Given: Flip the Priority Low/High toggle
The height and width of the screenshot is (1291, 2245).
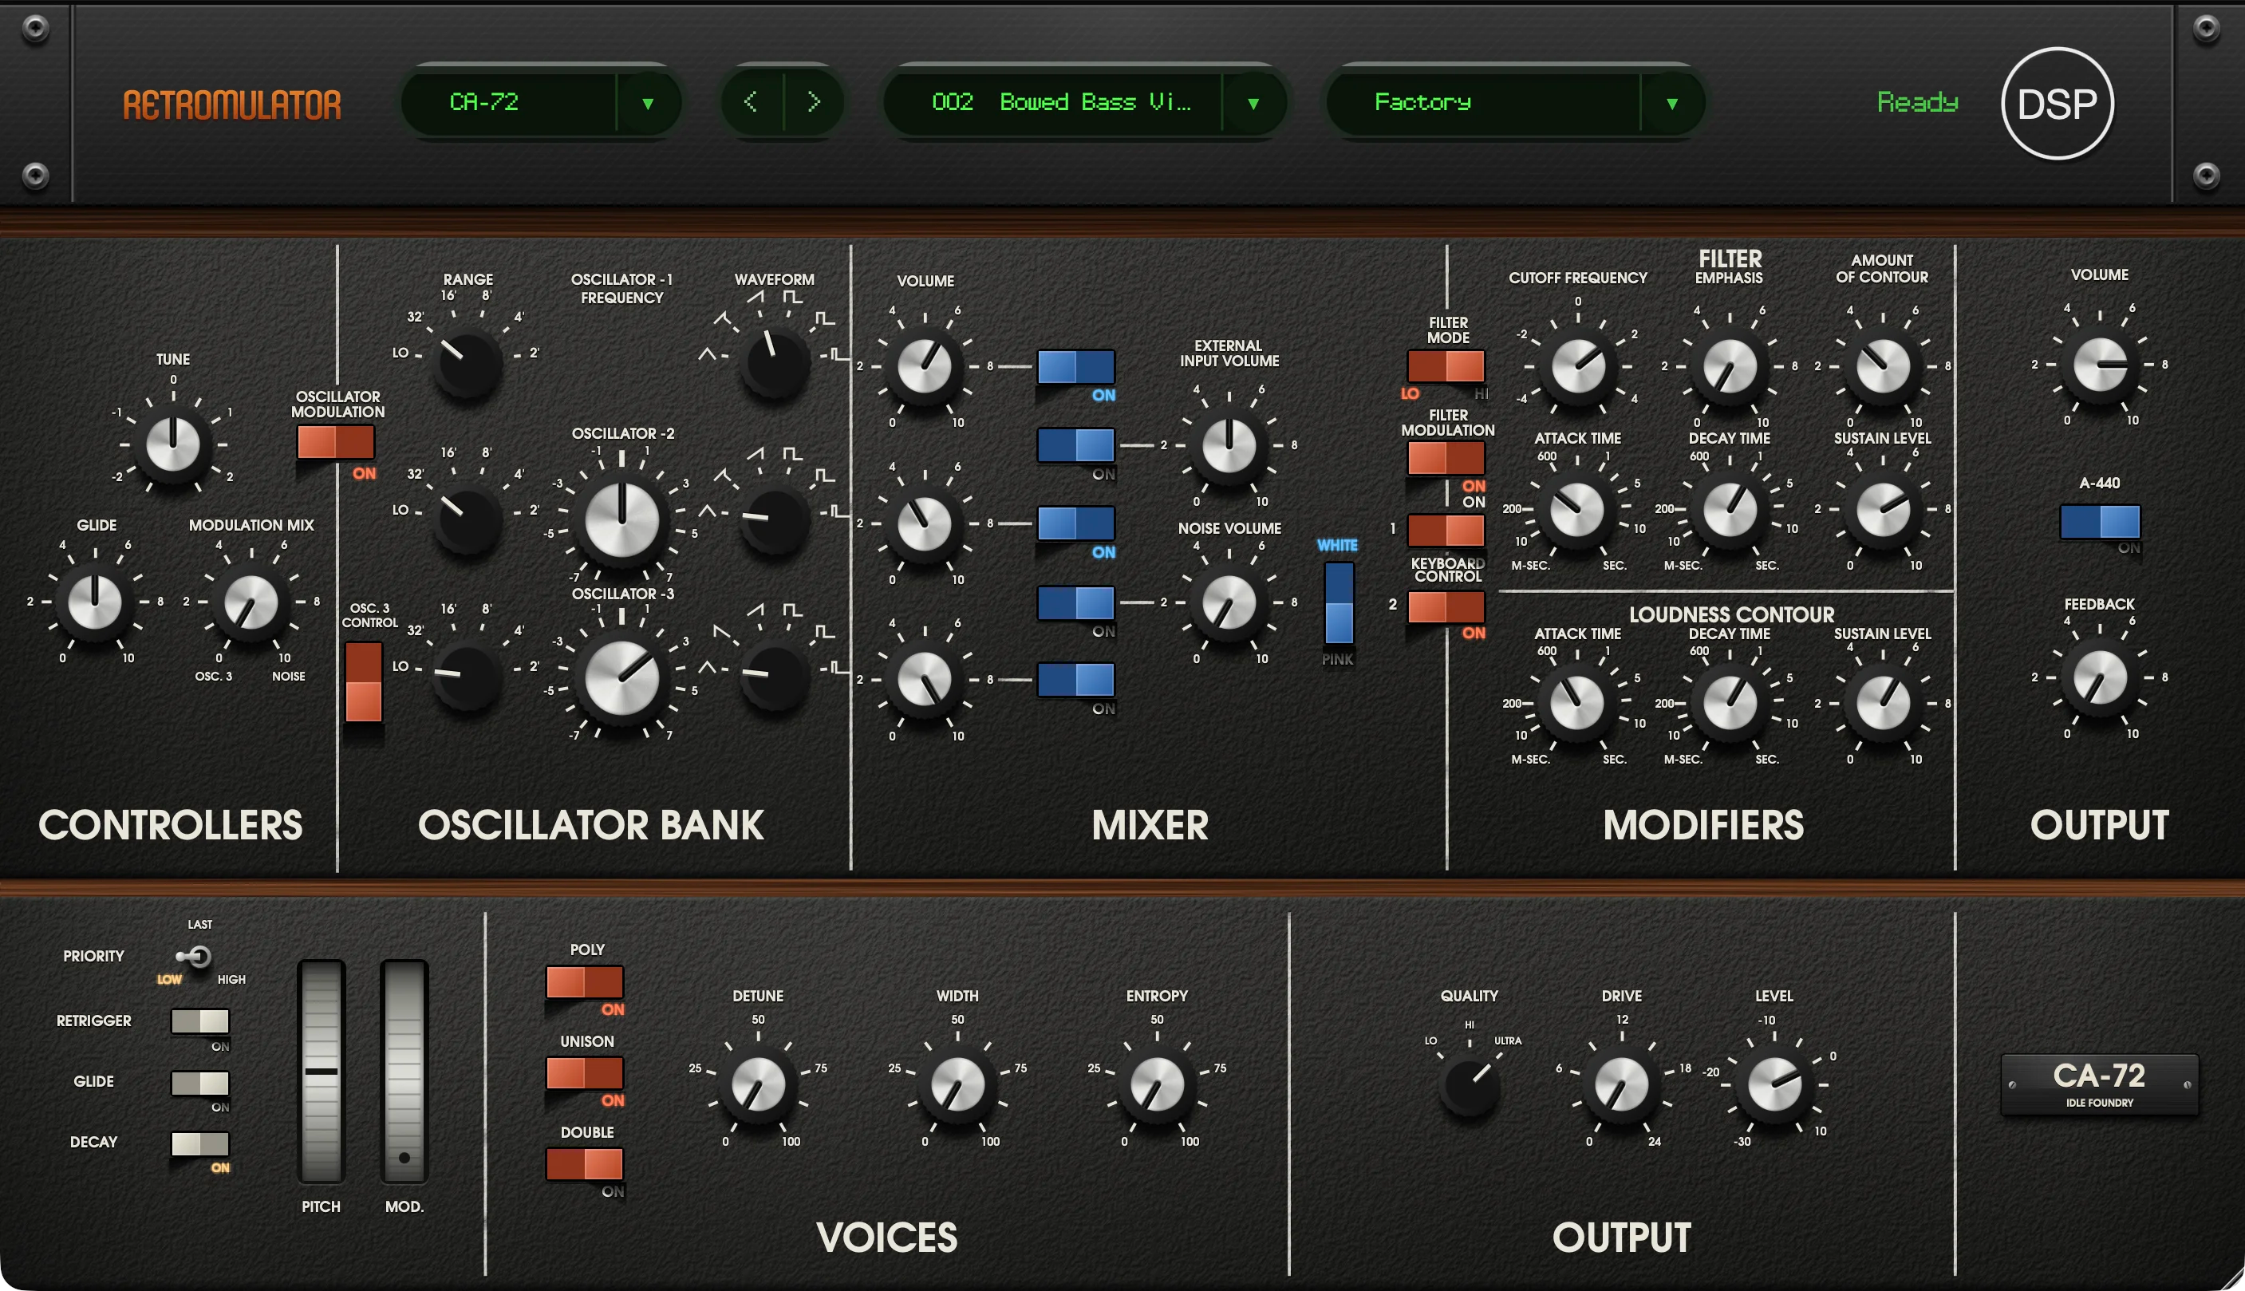Looking at the screenshot, I should (x=194, y=956).
